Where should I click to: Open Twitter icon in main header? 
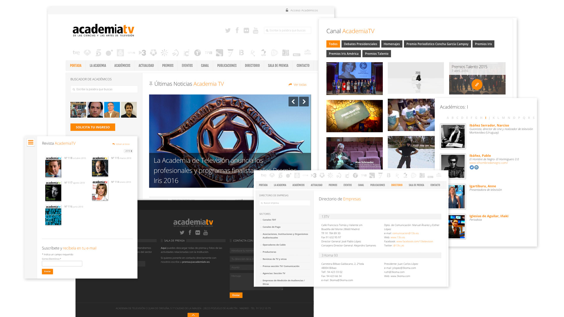tap(228, 30)
